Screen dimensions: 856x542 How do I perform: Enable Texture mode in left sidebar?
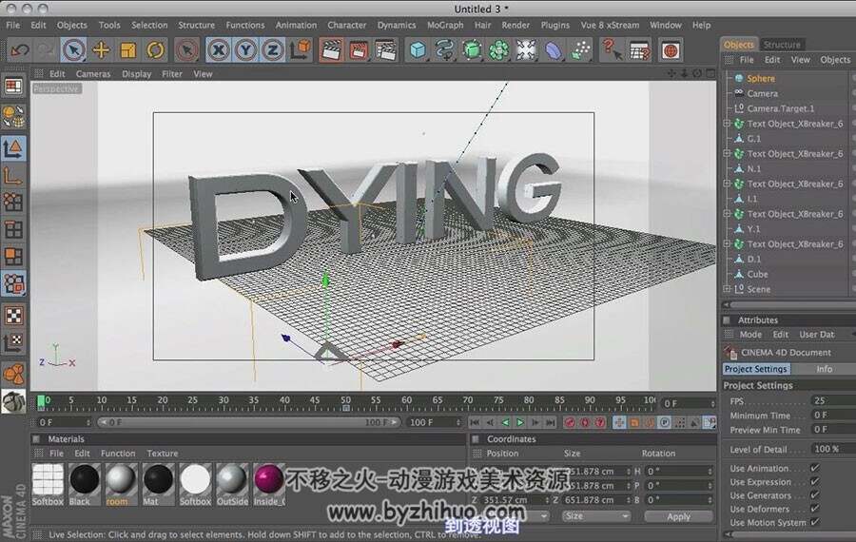(13, 316)
